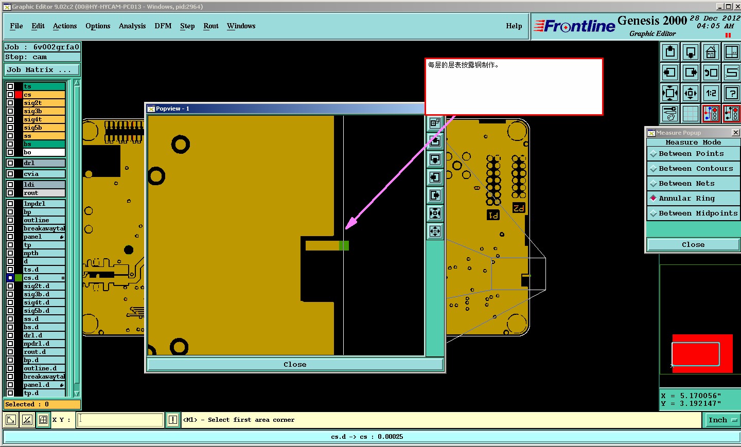
Task: Select the Between Contours measure mode
Action: (x=693, y=169)
